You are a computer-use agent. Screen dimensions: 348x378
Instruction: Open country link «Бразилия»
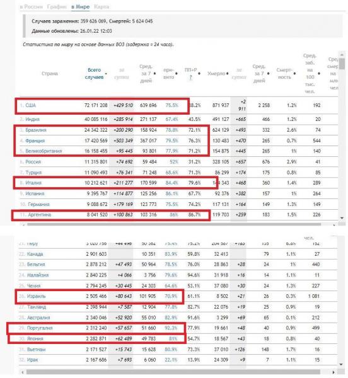click(x=36, y=130)
